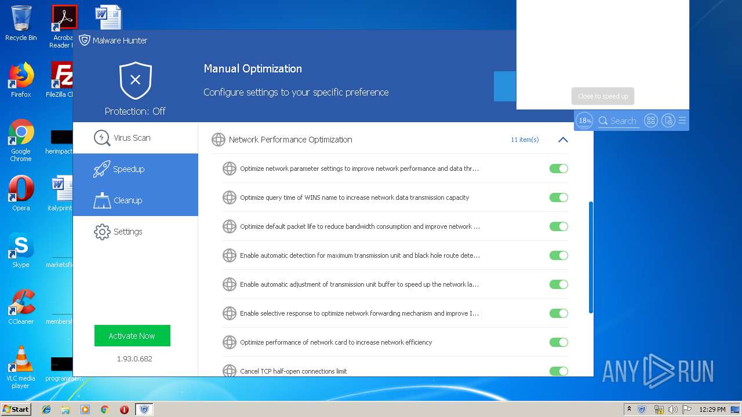Image resolution: width=742 pixels, height=417 pixels.
Task: Click the version number 1.93.0.682
Action: [x=134, y=359]
